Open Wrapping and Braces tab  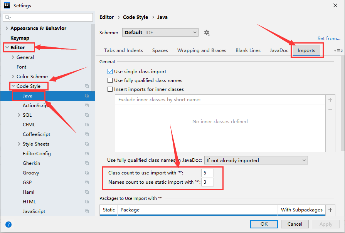coord(202,50)
